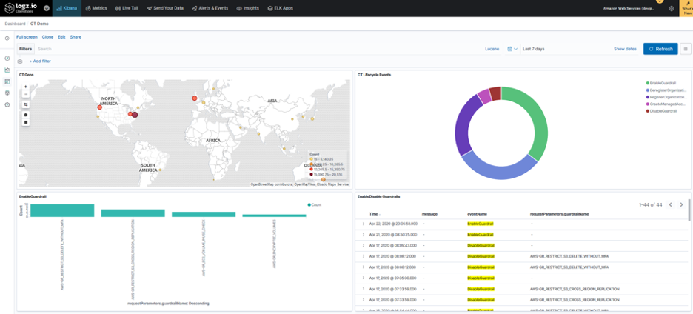Switch to the Live Tail tab
This screenshot has width=693, height=314.
pos(126,8)
